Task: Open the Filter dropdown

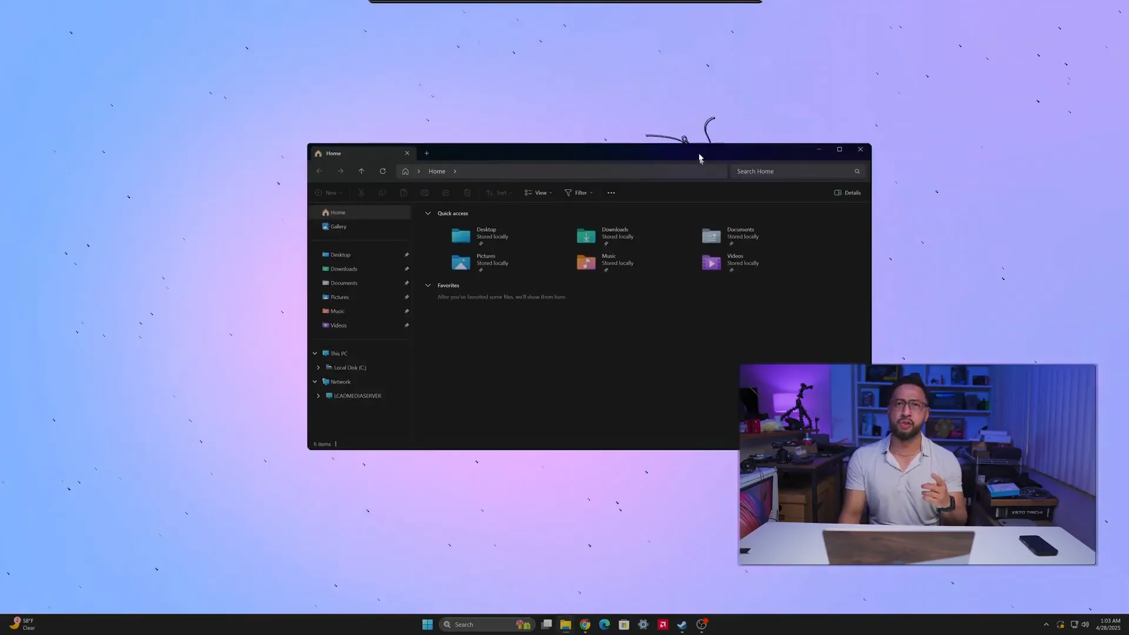Action: click(579, 193)
